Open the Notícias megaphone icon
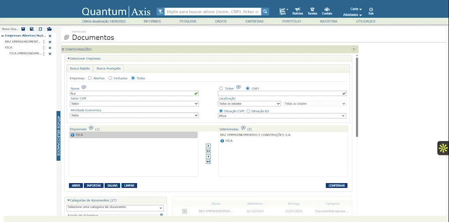Viewport: 449px width, 222px height. click(x=298, y=9)
